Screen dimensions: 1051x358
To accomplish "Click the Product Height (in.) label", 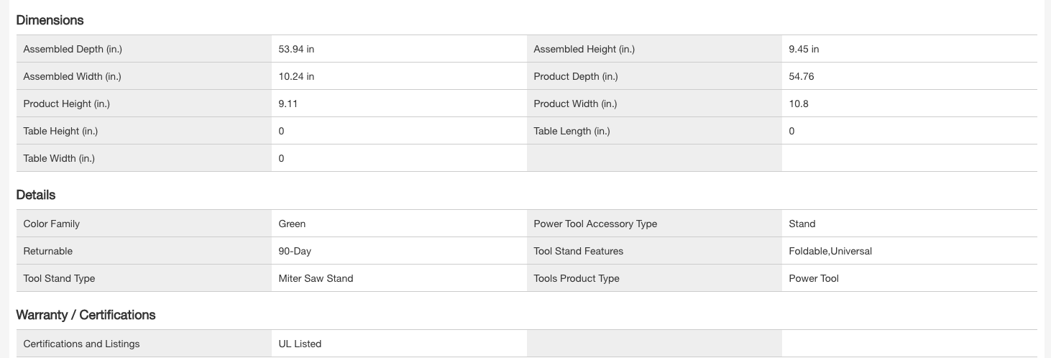I will tap(66, 104).
